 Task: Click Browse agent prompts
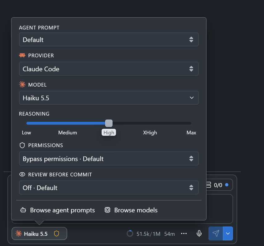coord(57,210)
